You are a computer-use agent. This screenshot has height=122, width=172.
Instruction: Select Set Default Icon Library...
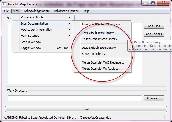[x=99, y=33]
